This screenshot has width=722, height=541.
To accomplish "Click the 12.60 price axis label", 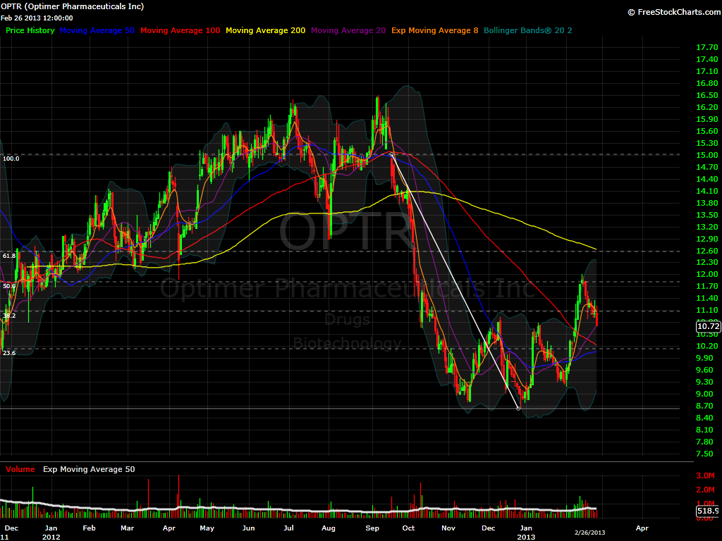I will click(x=706, y=251).
